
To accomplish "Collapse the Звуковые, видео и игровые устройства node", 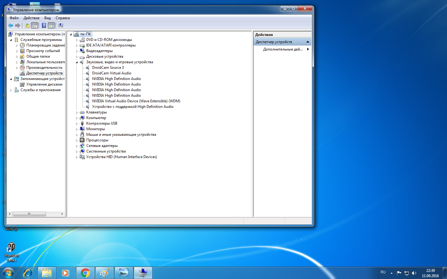I will pyautogui.click(x=77, y=62).
